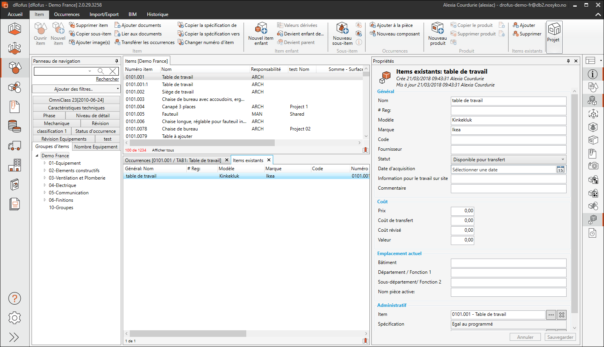Click the Marque input field
This screenshot has height=347, width=604.
click(x=508, y=130)
